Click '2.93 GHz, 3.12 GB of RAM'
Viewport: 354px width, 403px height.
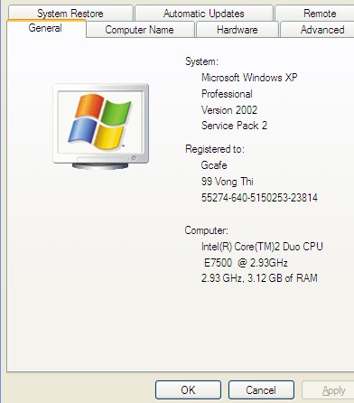point(259,277)
